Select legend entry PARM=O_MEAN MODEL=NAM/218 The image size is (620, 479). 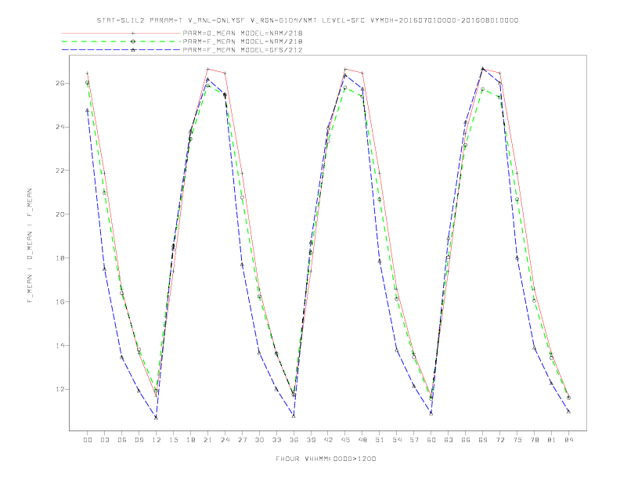pyautogui.click(x=243, y=33)
